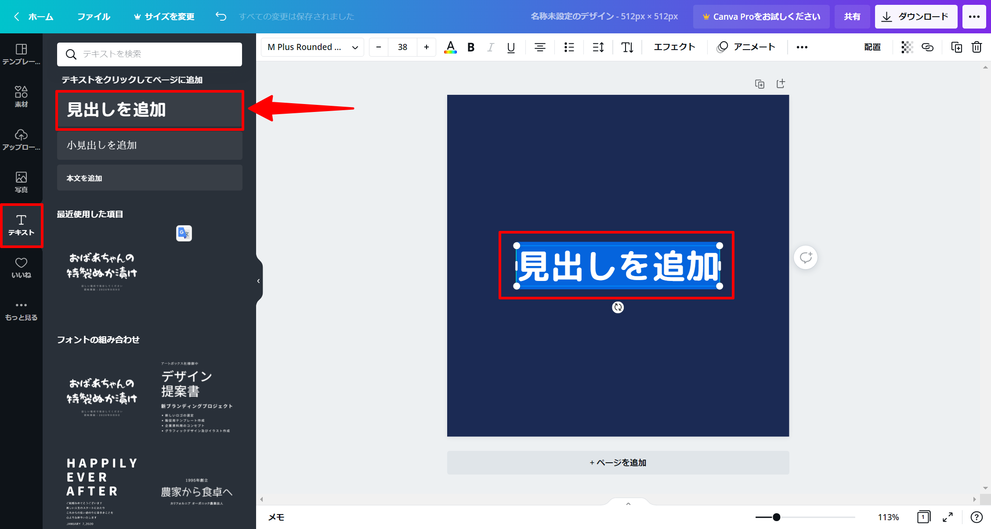The height and width of the screenshot is (529, 991).
Task: Click the 共有 share button
Action: click(x=852, y=17)
